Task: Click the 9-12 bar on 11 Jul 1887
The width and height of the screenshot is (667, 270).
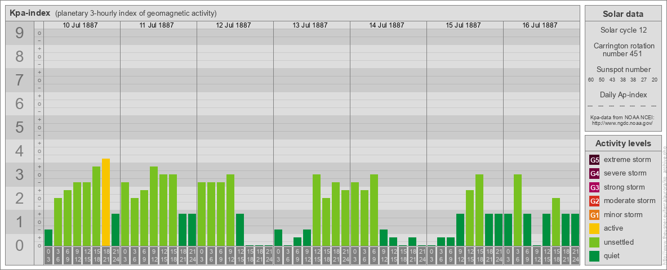Action: 154,206
